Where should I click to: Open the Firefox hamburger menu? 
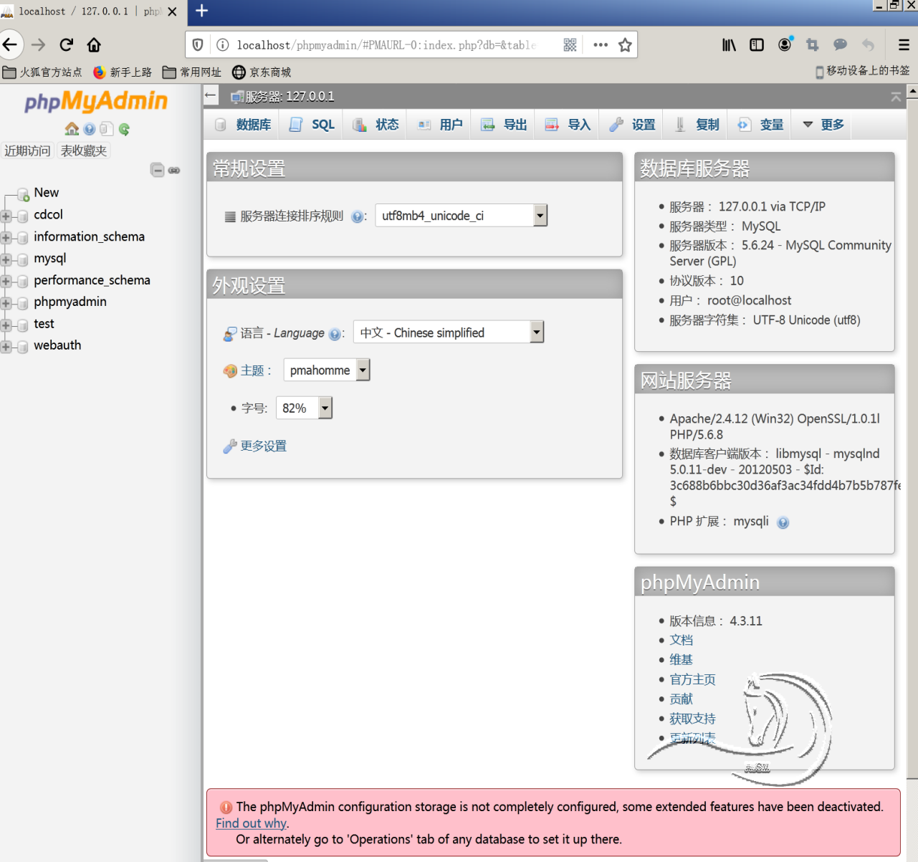point(904,45)
